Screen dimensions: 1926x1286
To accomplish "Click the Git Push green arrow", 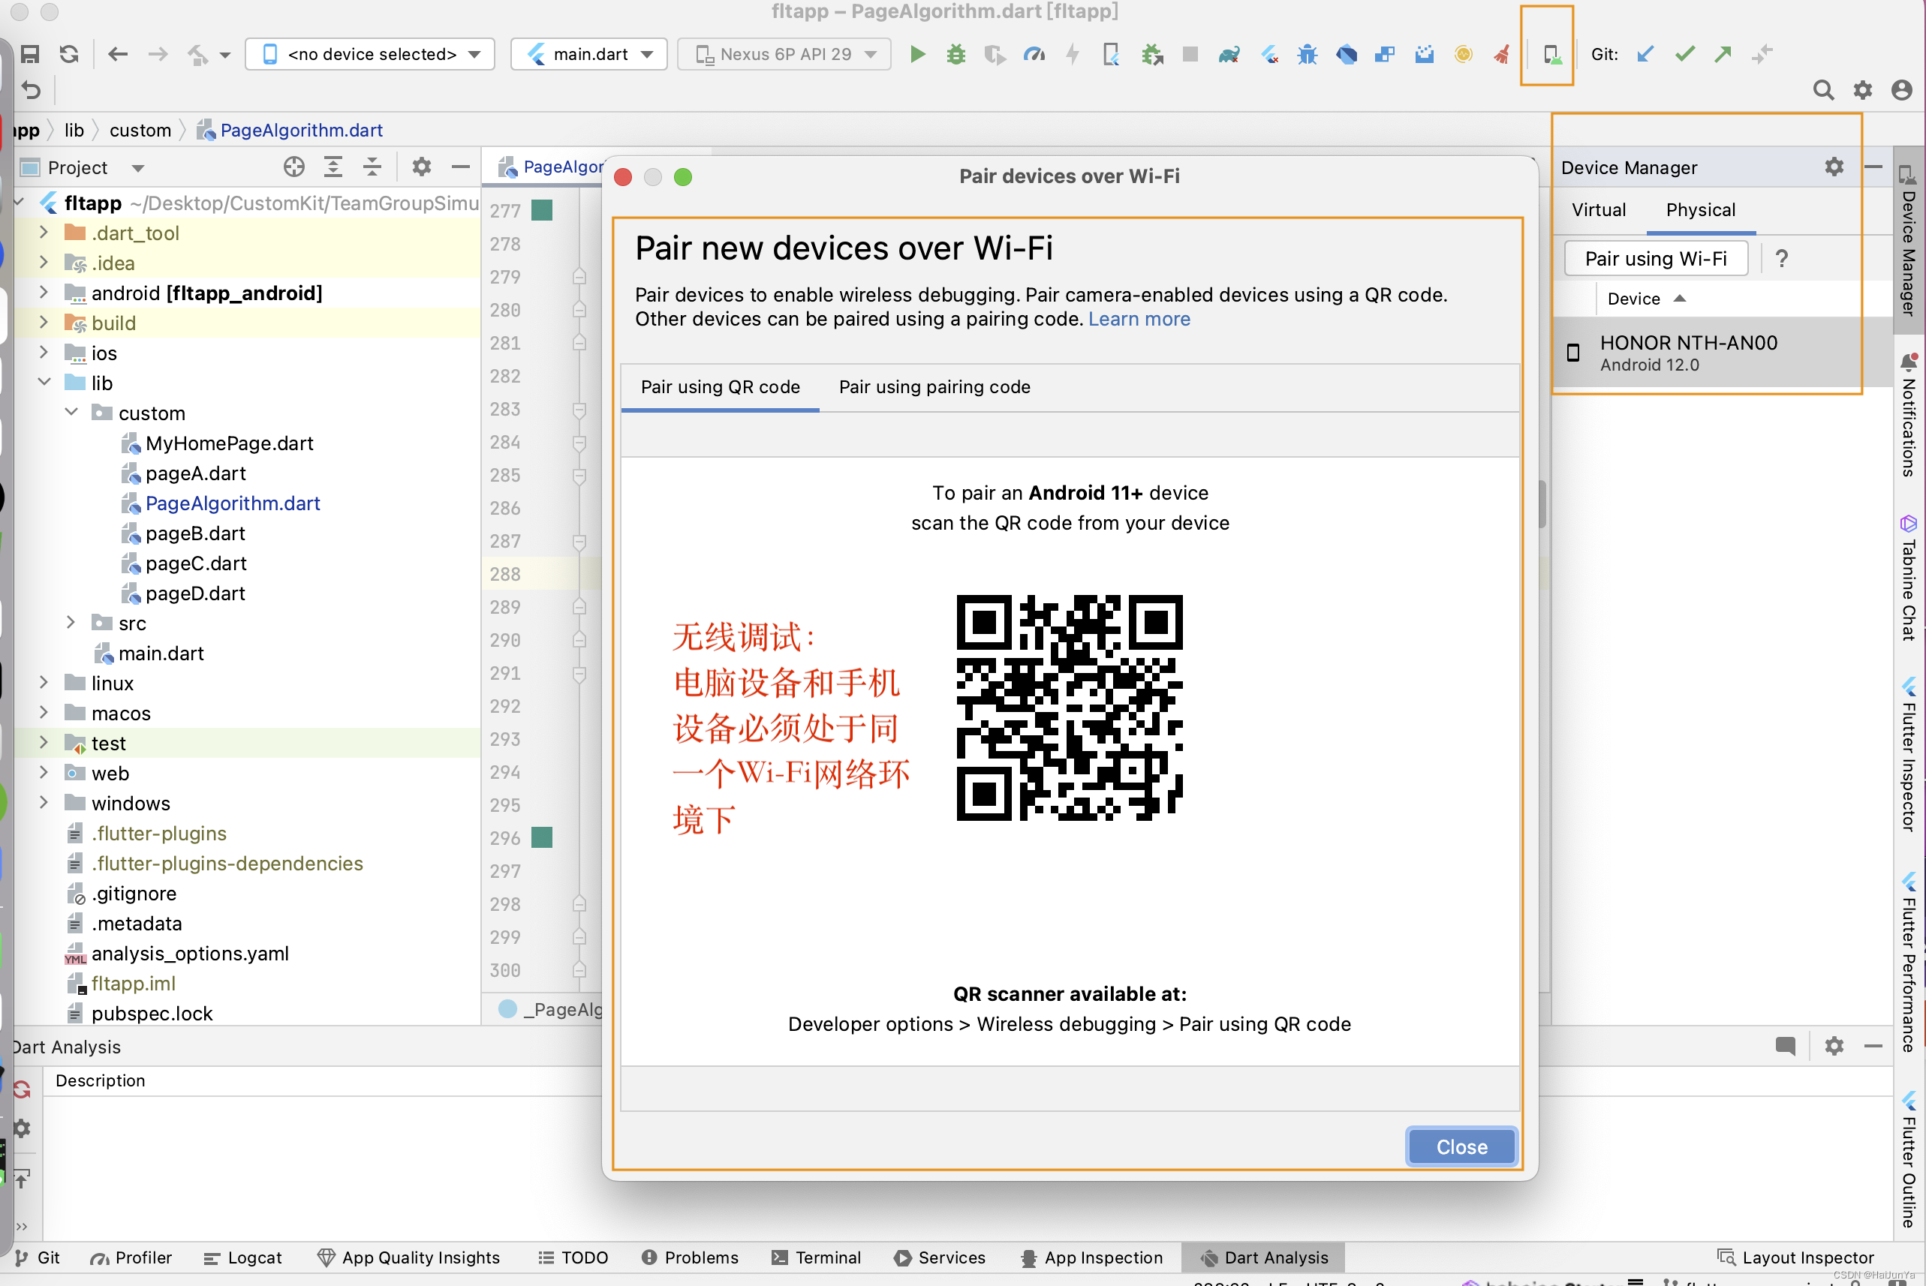I will [1723, 54].
